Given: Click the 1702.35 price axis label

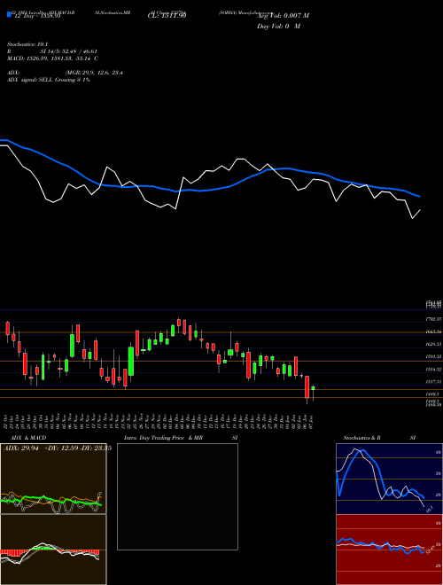Looking at the screenshot, I should tap(433, 319).
